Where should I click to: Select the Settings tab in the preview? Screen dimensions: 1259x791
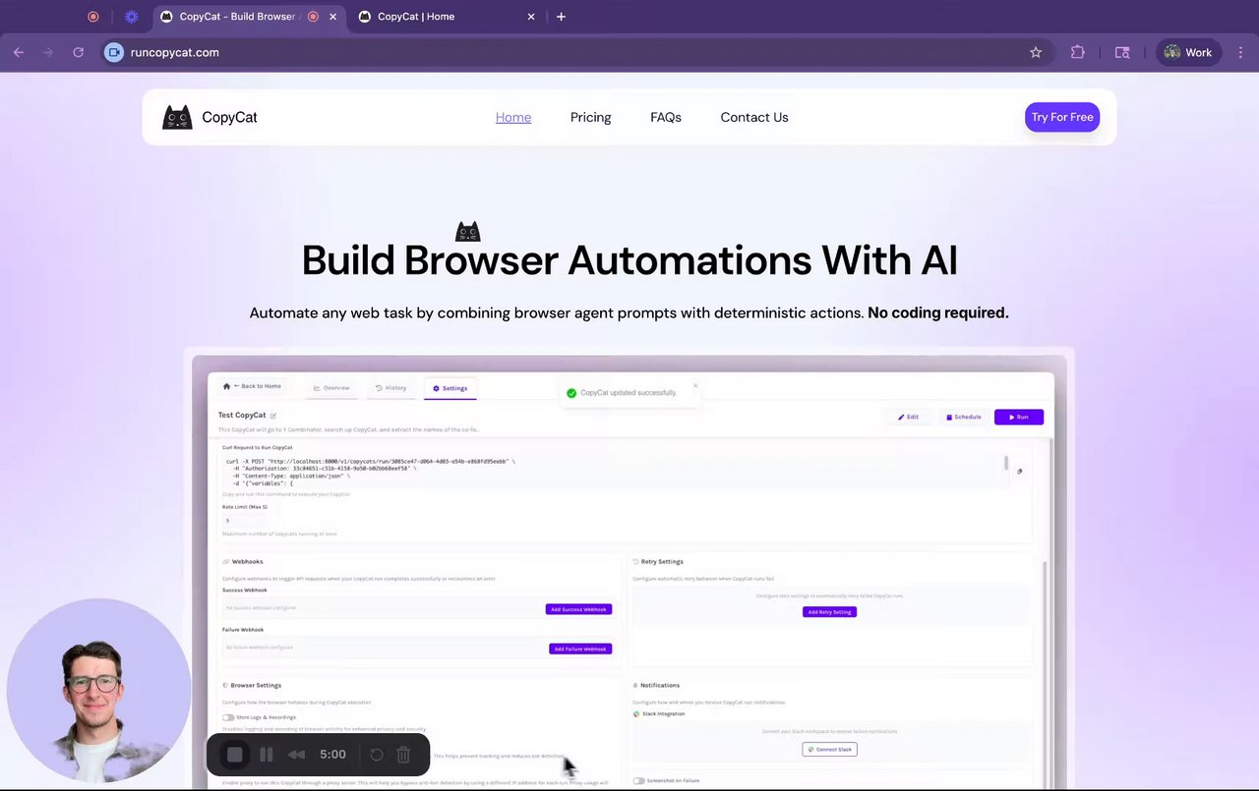pyautogui.click(x=450, y=388)
